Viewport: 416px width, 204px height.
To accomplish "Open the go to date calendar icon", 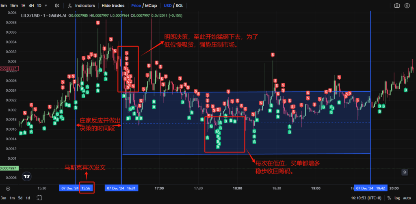I will [x=39, y=198].
